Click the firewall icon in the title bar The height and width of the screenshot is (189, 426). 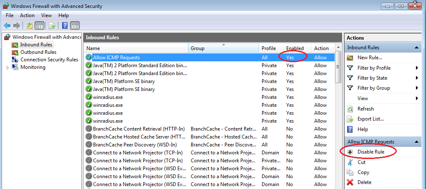click(x=6, y=6)
